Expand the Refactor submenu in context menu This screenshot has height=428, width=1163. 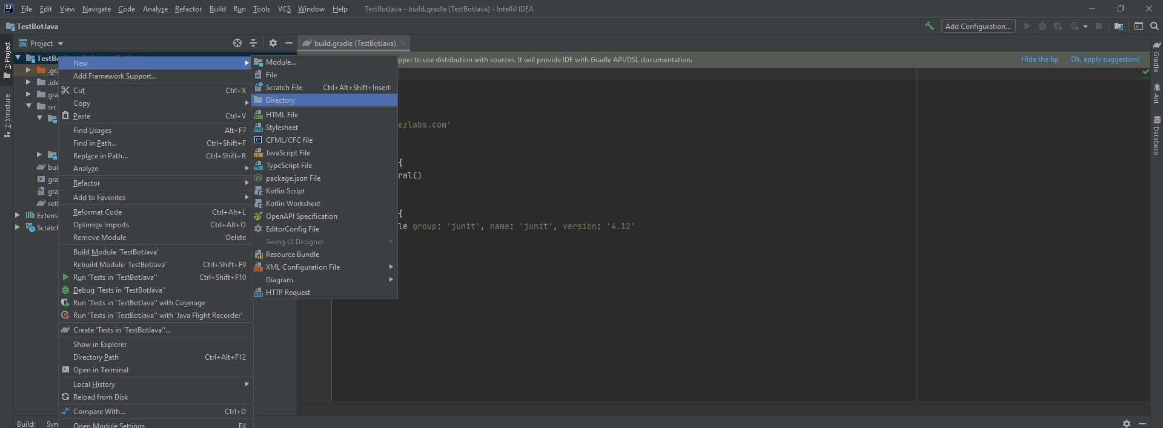click(x=156, y=183)
